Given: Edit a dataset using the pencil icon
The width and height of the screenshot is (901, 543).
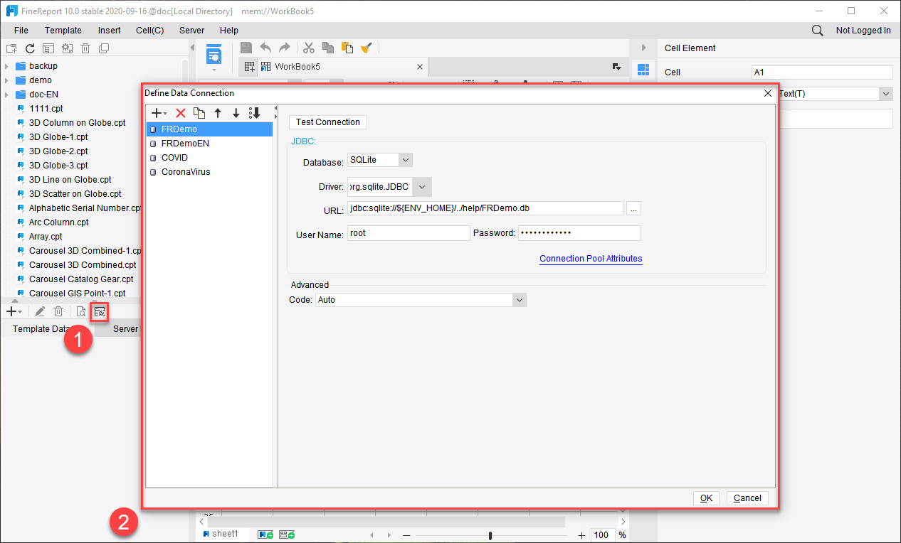Looking at the screenshot, I should click(39, 311).
